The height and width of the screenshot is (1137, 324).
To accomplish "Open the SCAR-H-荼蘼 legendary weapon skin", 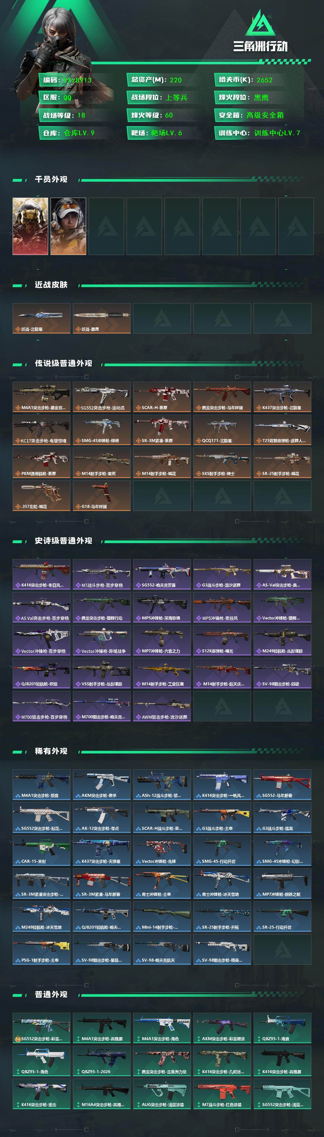I will [162, 397].
